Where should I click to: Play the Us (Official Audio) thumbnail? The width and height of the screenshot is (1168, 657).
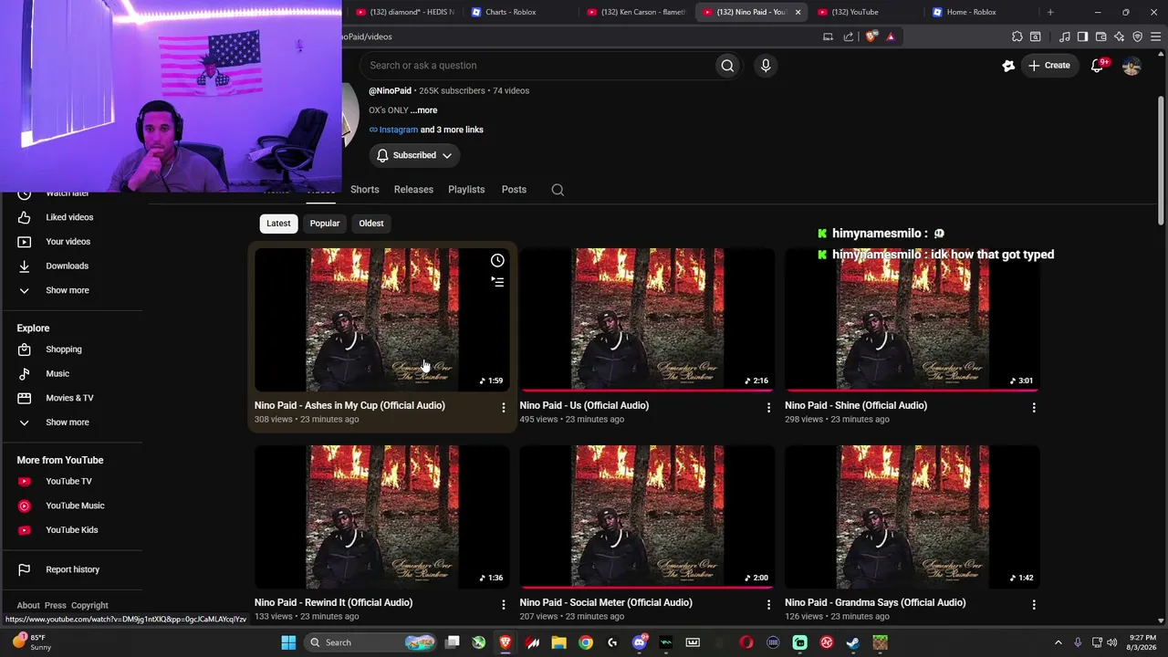(647, 319)
